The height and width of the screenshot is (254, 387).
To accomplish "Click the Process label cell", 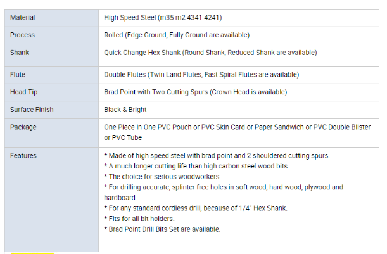I will (22, 35).
